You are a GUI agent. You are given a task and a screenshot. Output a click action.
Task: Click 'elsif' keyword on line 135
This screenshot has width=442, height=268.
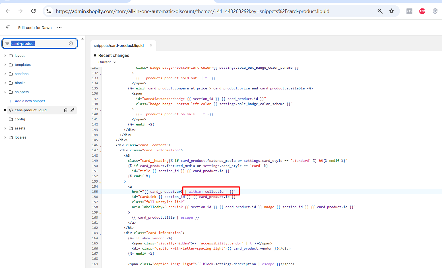pos(141,88)
